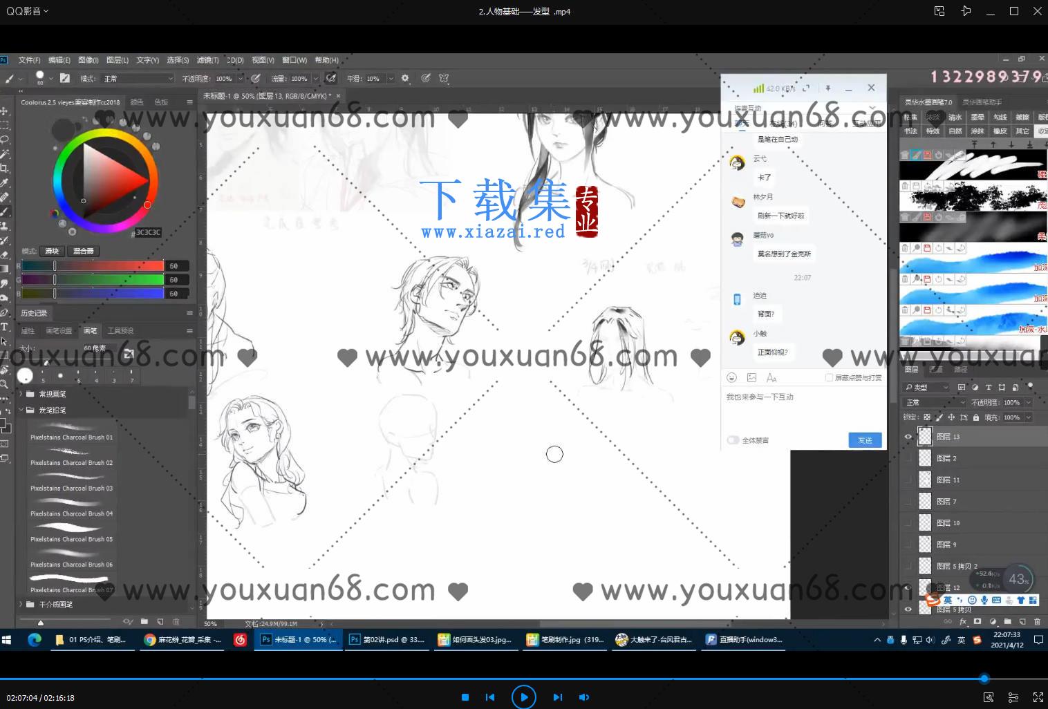Open 平滑 10% dropdown arrow

(x=391, y=79)
